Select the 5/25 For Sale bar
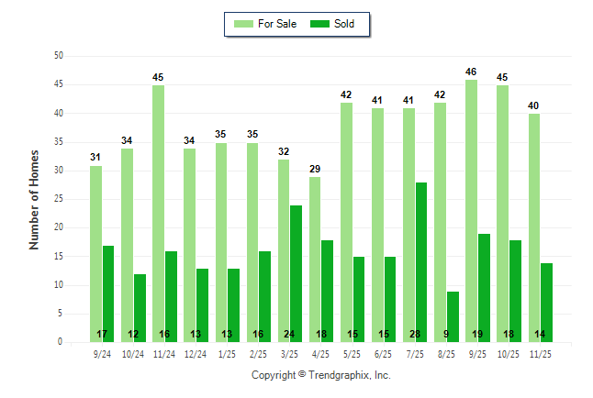This screenshot has width=593, height=398. coord(346,222)
